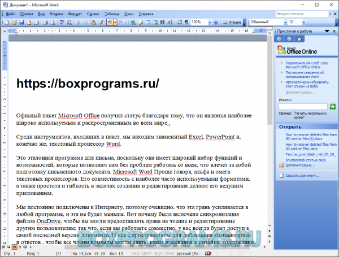Open the Вставка menu
The width and height of the screenshot is (339, 257).
tap(56, 14)
